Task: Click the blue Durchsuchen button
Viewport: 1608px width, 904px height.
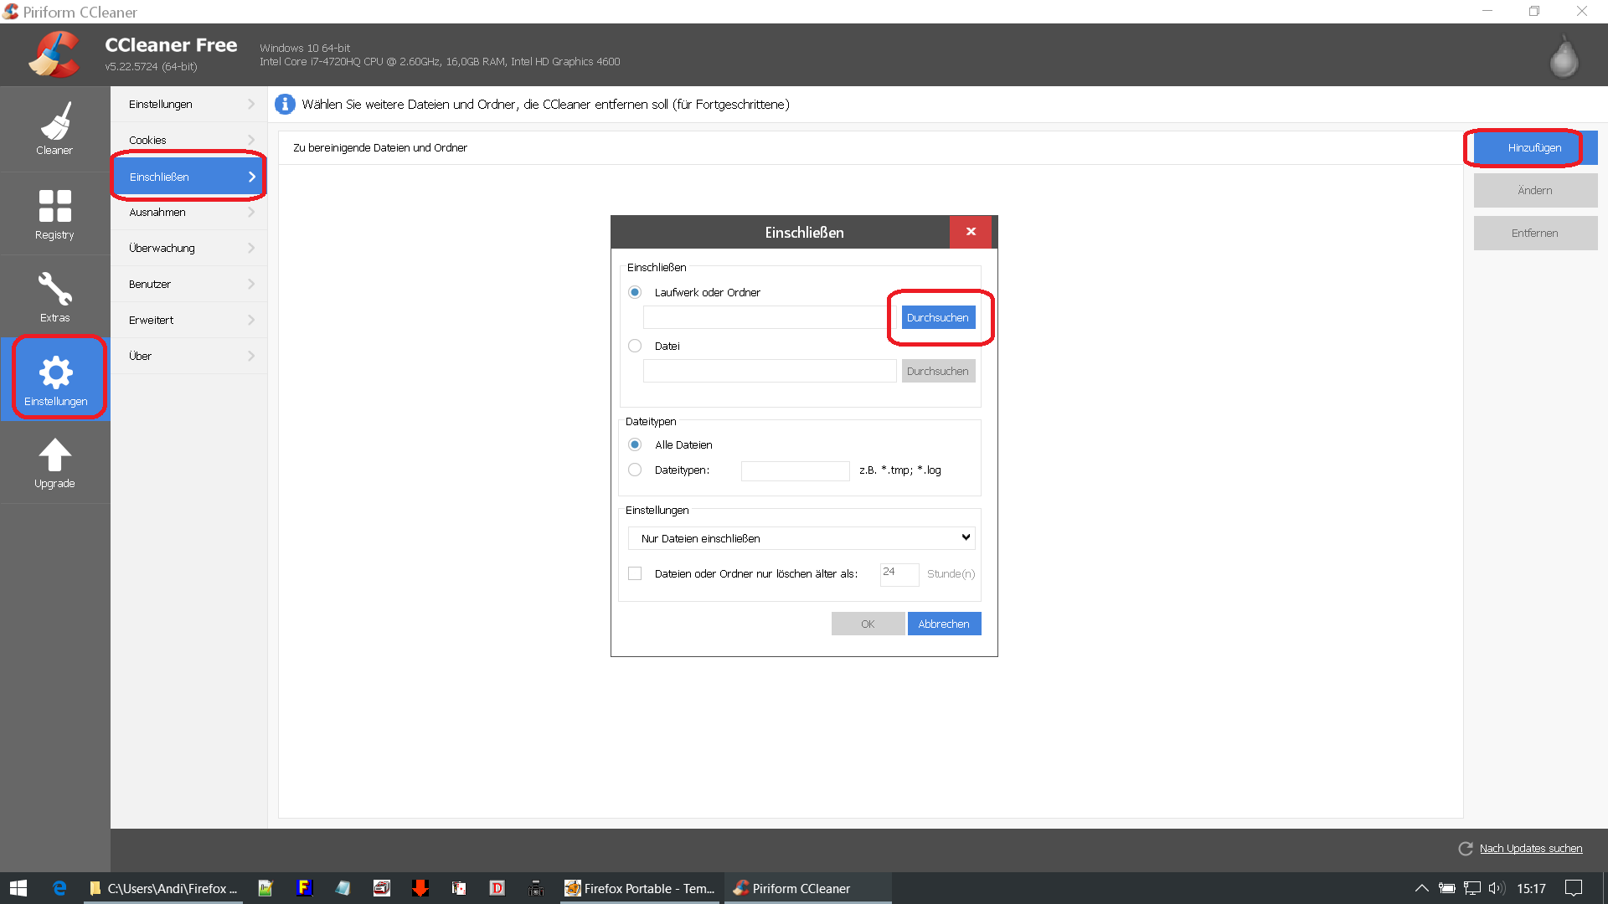Action: 937,317
